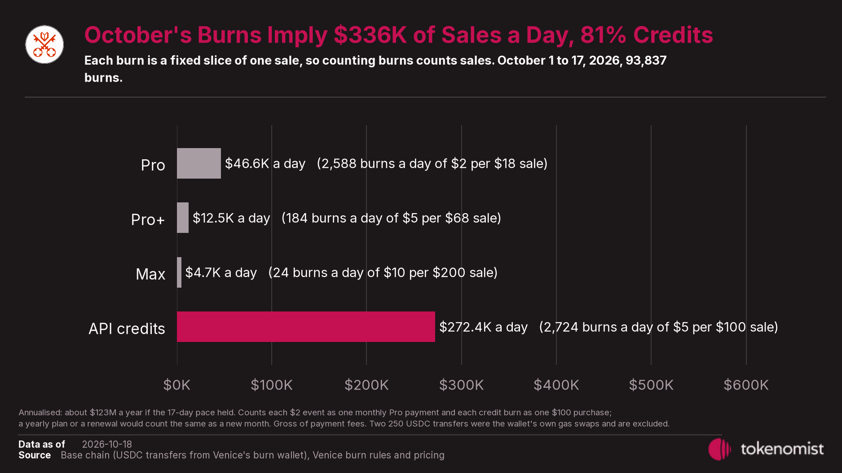Viewport: 842px width, 473px height.
Task: Select the small Pro+ bar
Action: (183, 218)
